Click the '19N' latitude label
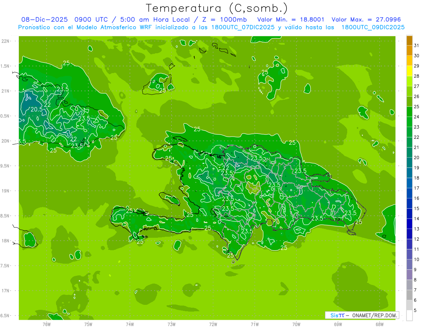The image size is (426, 329). pyautogui.click(x=5, y=191)
